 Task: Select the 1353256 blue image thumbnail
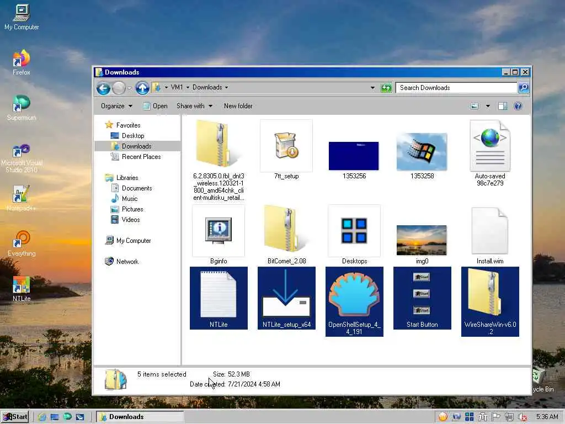(x=354, y=160)
